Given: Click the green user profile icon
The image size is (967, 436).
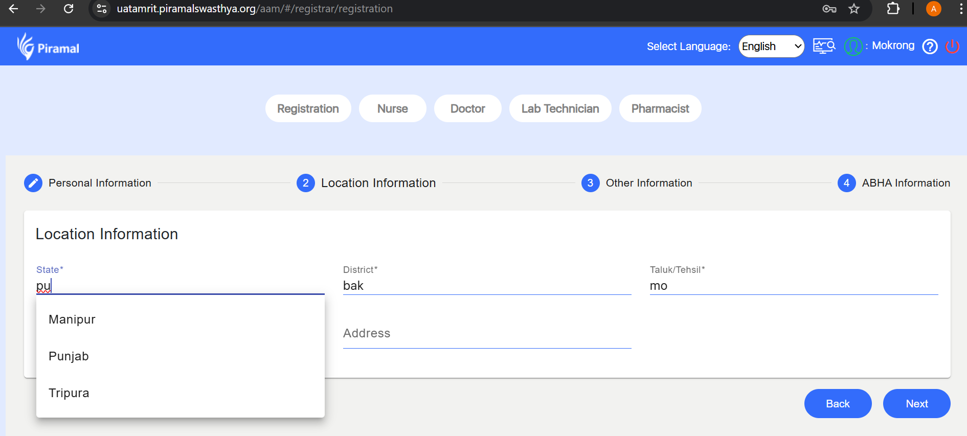Looking at the screenshot, I should tap(853, 47).
